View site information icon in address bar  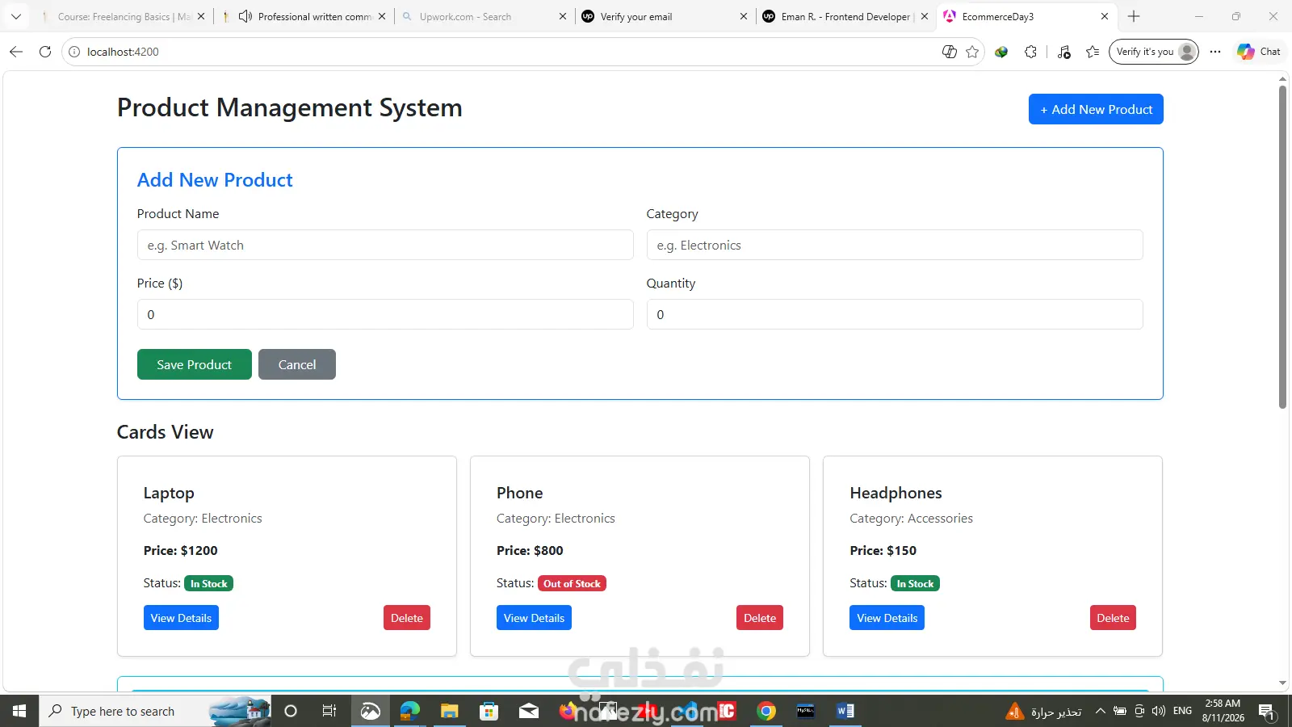coord(74,52)
